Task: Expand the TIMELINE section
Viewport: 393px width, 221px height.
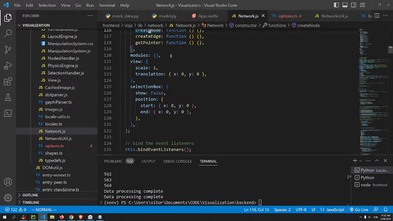Action: tap(31, 202)
